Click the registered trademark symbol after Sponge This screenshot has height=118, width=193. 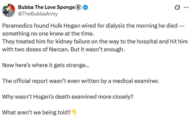point(78,7)
